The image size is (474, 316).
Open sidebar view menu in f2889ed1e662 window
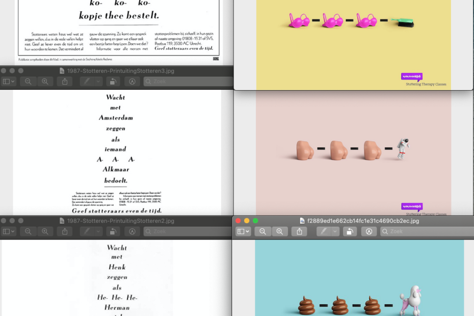click(x=243, y=231)
